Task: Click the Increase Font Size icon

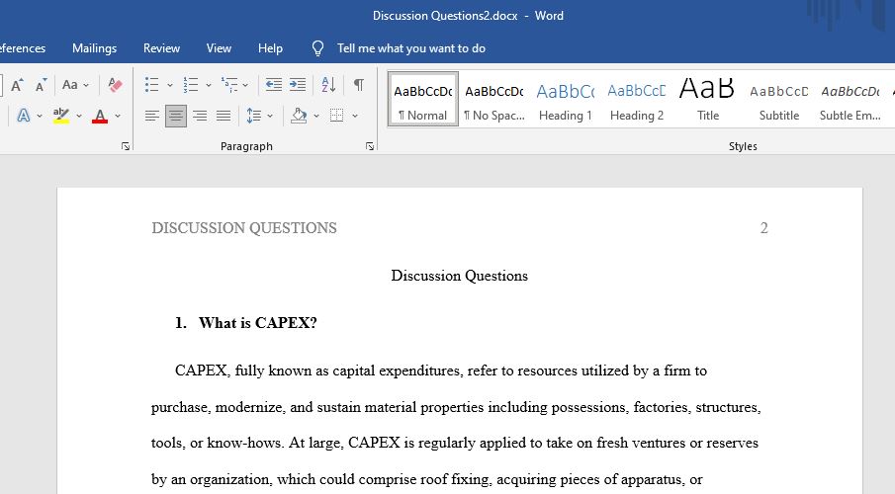Action: pyautogui.click(x=17, y=85)
